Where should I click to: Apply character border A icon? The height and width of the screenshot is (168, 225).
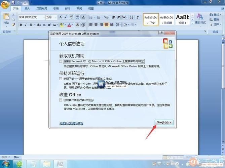[x=83, y=17]
